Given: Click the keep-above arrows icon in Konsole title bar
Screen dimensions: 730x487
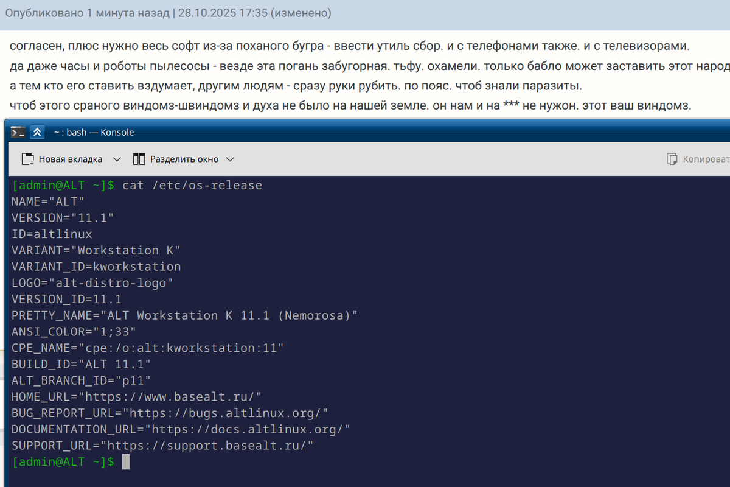Looking at the screenshot, I should tap(37, 132).
